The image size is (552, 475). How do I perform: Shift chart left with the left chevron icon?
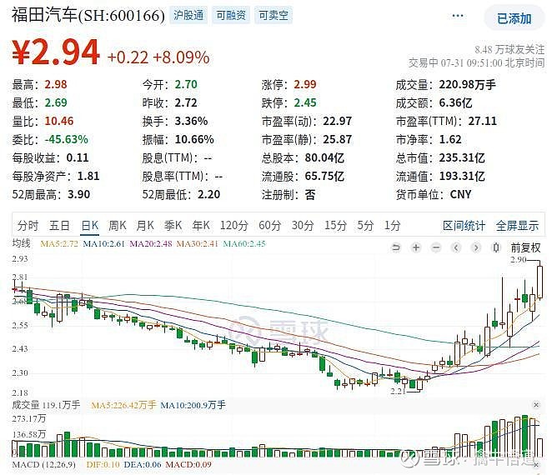coord(456,247)
